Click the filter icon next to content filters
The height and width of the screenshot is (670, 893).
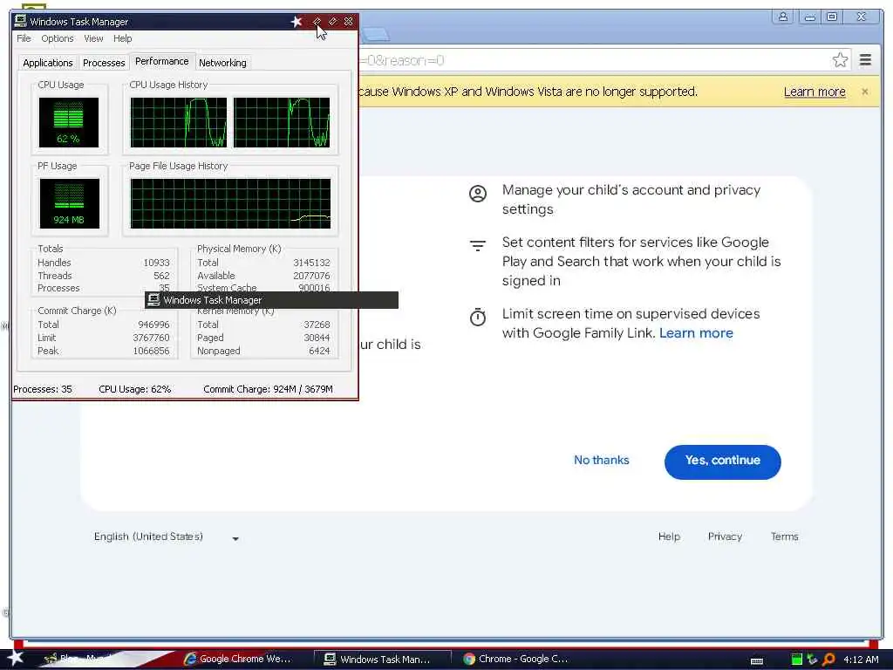pyautogui.click(x=477, y=245)
